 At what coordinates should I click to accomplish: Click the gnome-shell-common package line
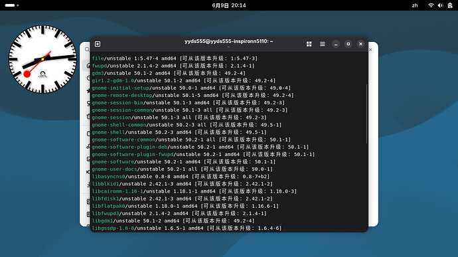coord(187,125)
